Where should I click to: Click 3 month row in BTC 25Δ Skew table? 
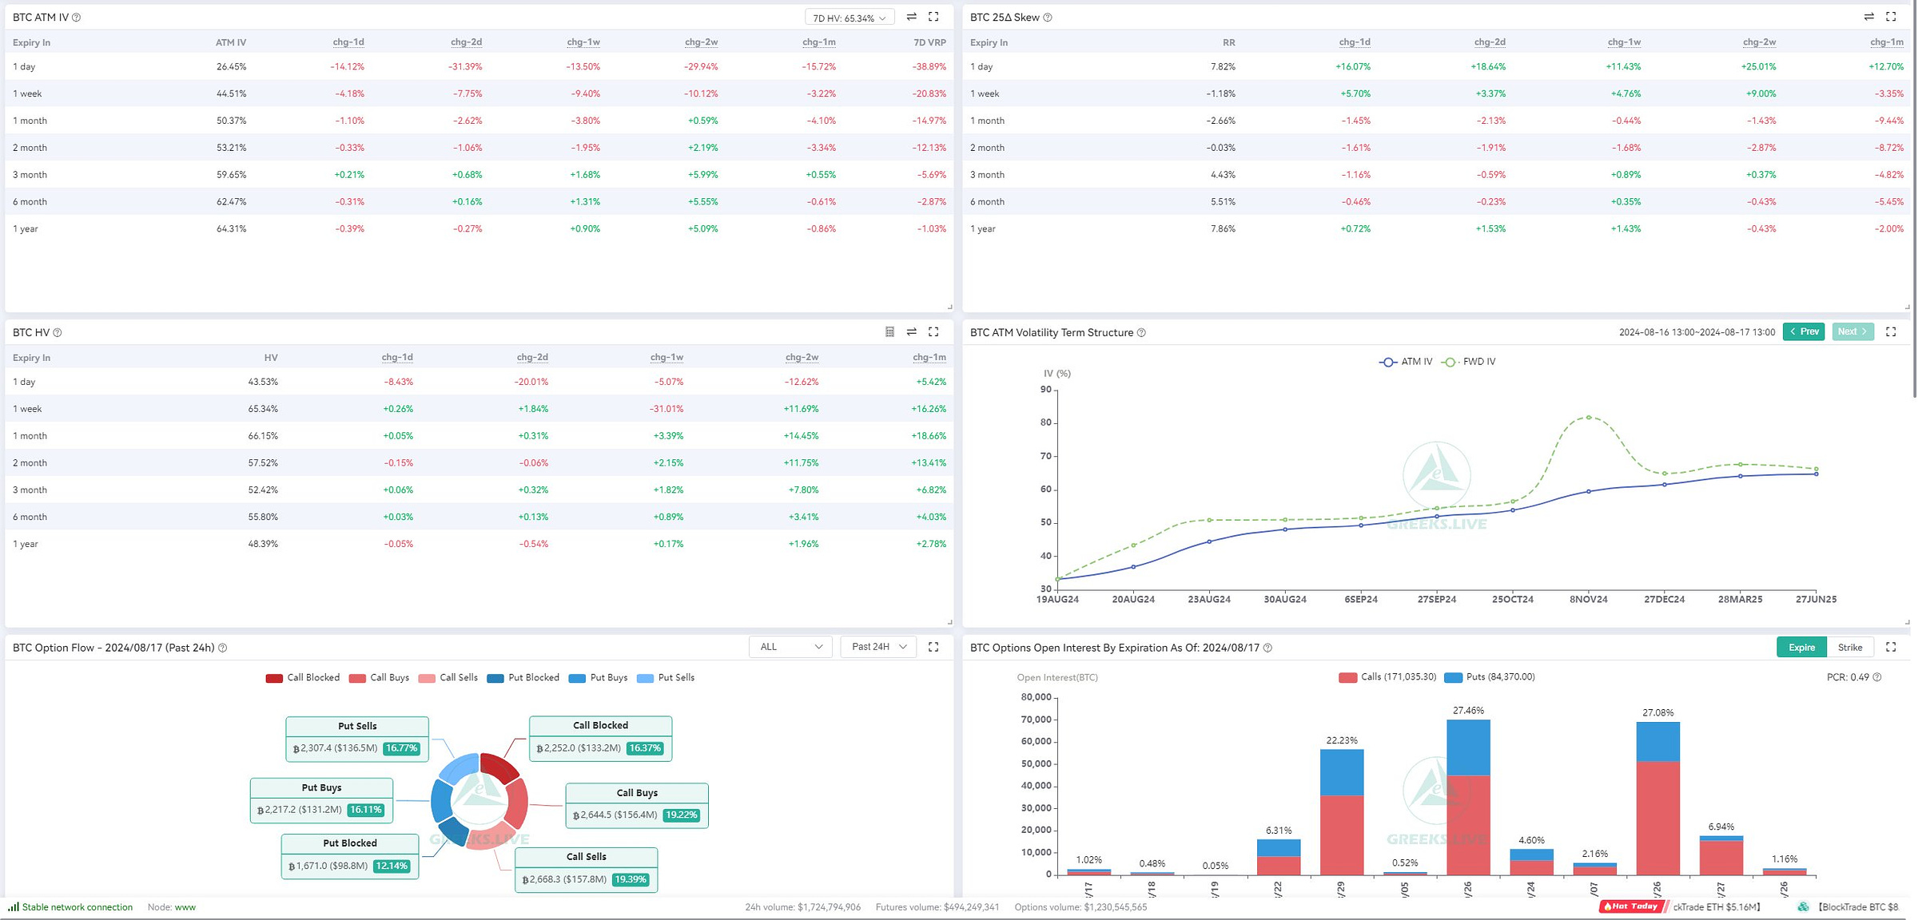click(1437, 175)
